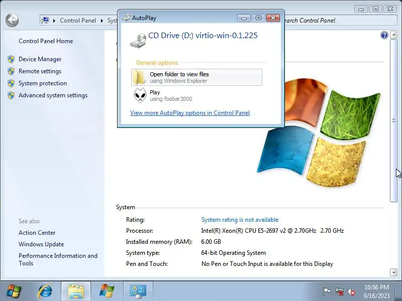
Task: Click the computer icon in address bar
Action: tap(45, 20)
